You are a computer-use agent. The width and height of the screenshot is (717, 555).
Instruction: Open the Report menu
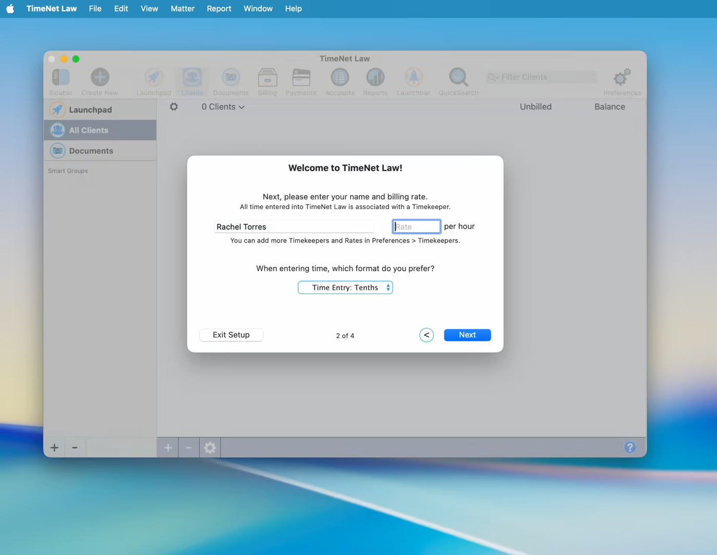pyautogui.click(x=219, y=9)
